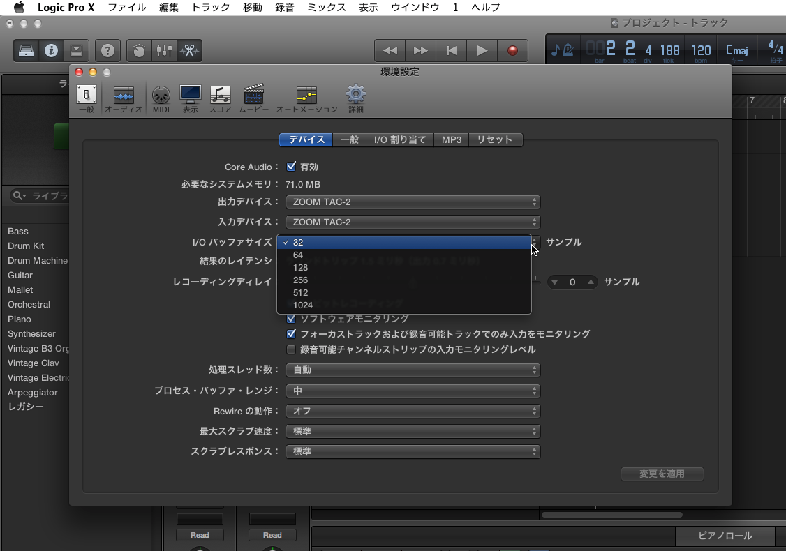
Task: Click the Cmaj key display
Action: click(737, 50)
